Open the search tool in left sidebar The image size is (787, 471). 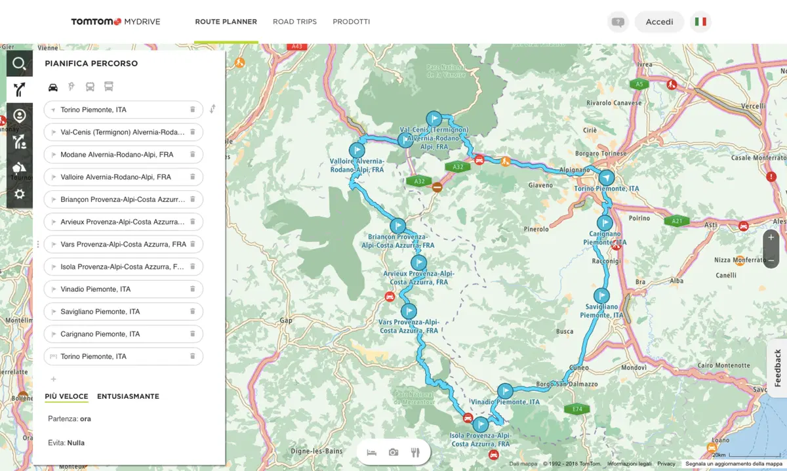coord(20,64)
